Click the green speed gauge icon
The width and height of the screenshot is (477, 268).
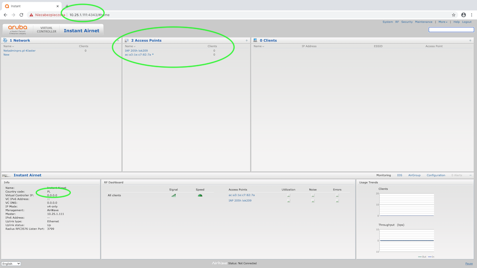click(x=200, y=195)
